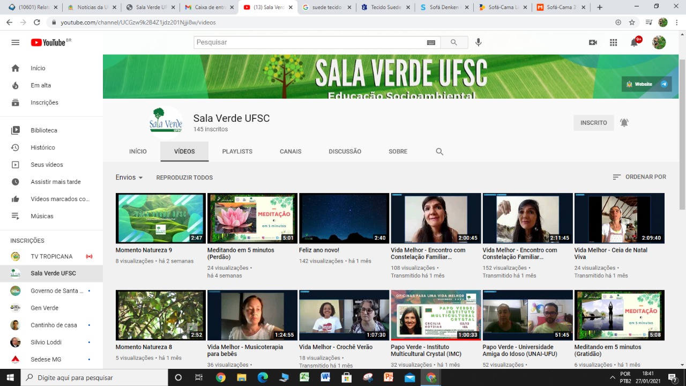Open the channel notification bell next to INSCRITO
The width and height of the screenshot is (686, 386).
(x=624, y=123)
